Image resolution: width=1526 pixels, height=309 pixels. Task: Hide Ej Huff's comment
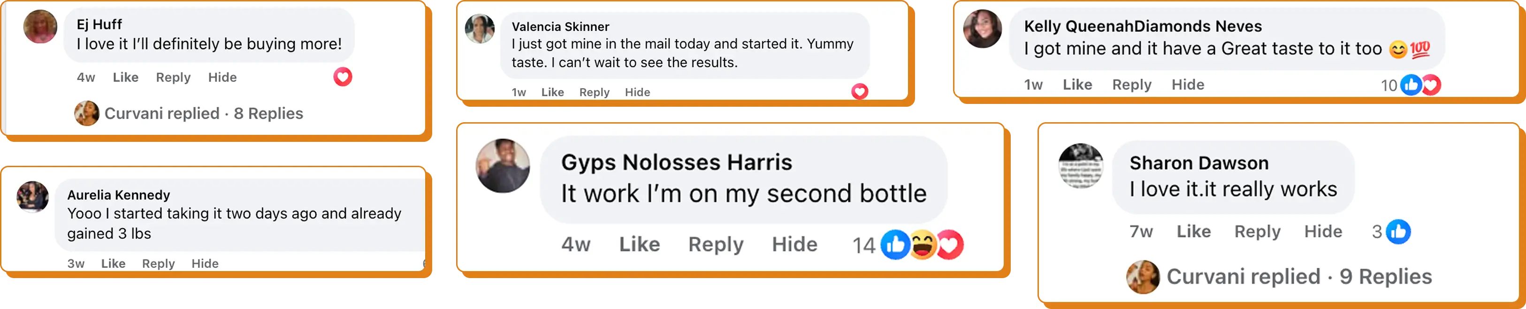point(222,77)
